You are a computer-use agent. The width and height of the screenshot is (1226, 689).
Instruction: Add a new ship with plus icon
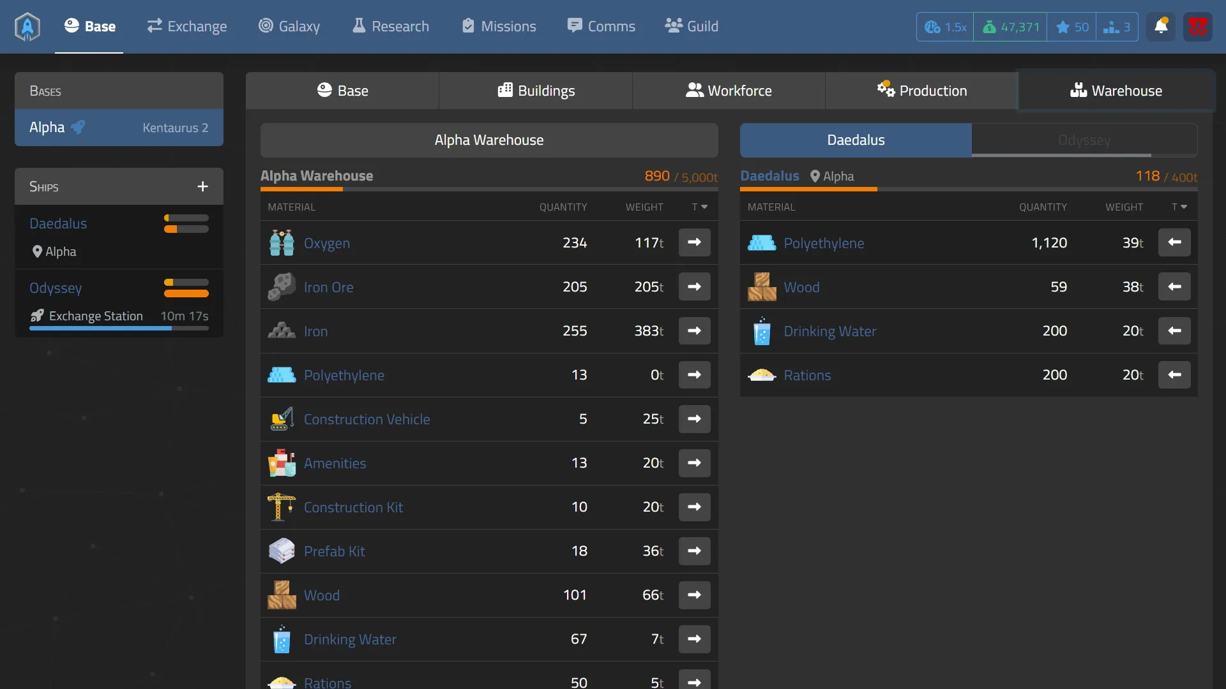pyautogui.click(x=202, y=186)
